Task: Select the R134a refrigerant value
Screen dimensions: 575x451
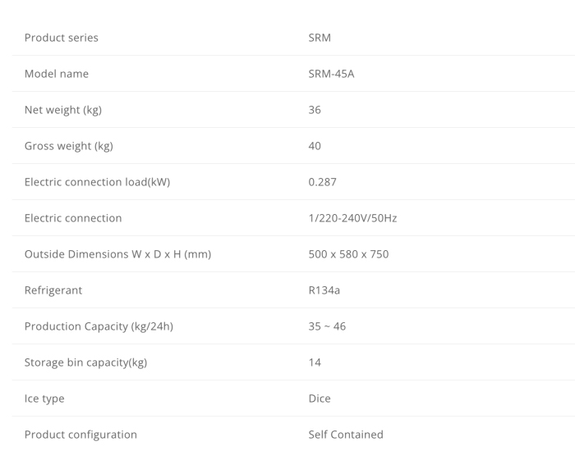Action: [324, 290]
